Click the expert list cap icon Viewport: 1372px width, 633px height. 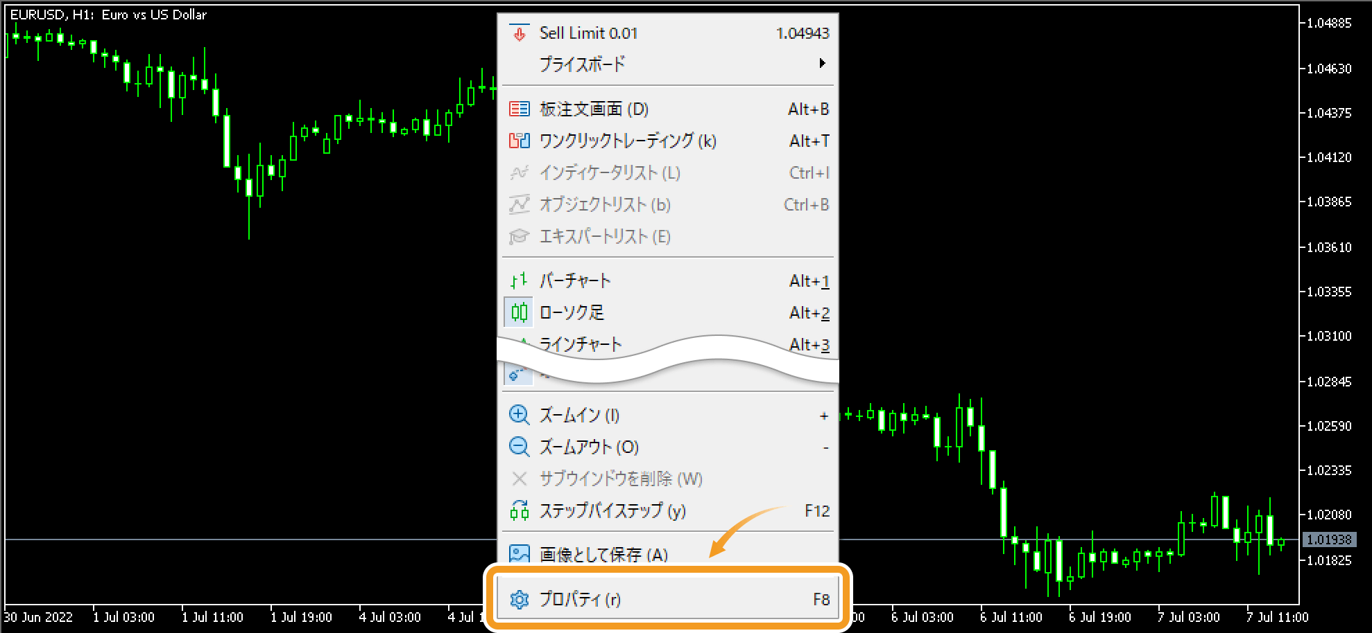519,236
